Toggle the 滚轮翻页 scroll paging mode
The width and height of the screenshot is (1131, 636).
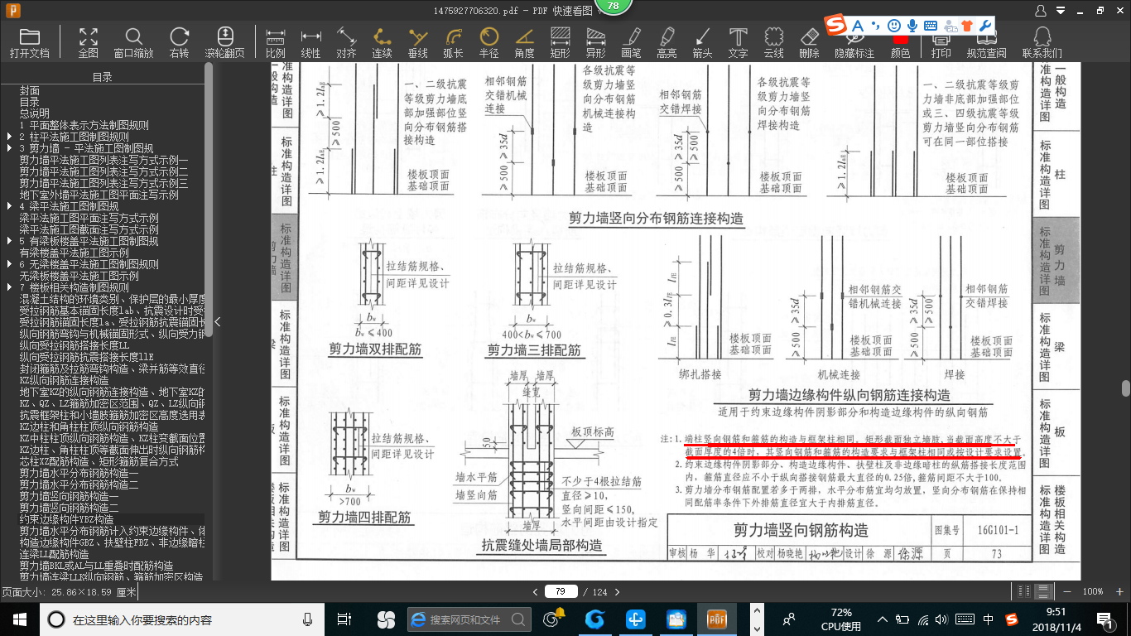(225, 42)
